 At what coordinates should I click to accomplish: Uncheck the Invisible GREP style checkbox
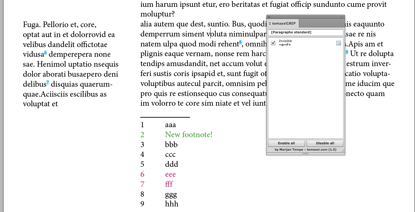(273, 43)
